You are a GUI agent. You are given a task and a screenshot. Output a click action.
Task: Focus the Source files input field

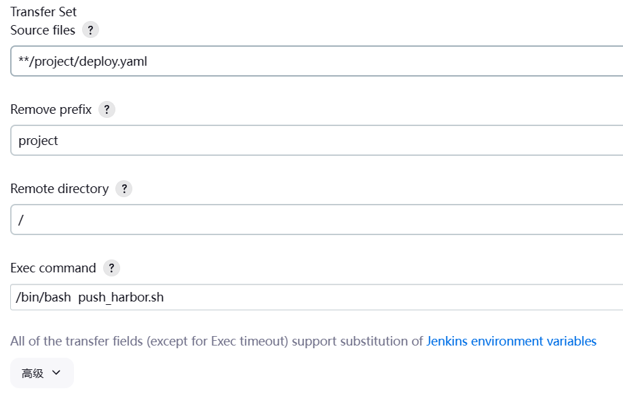pos(339,62)
